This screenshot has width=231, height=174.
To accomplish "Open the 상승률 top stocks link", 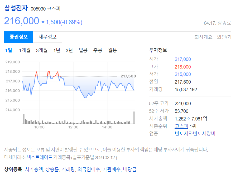I will [52, 169].
